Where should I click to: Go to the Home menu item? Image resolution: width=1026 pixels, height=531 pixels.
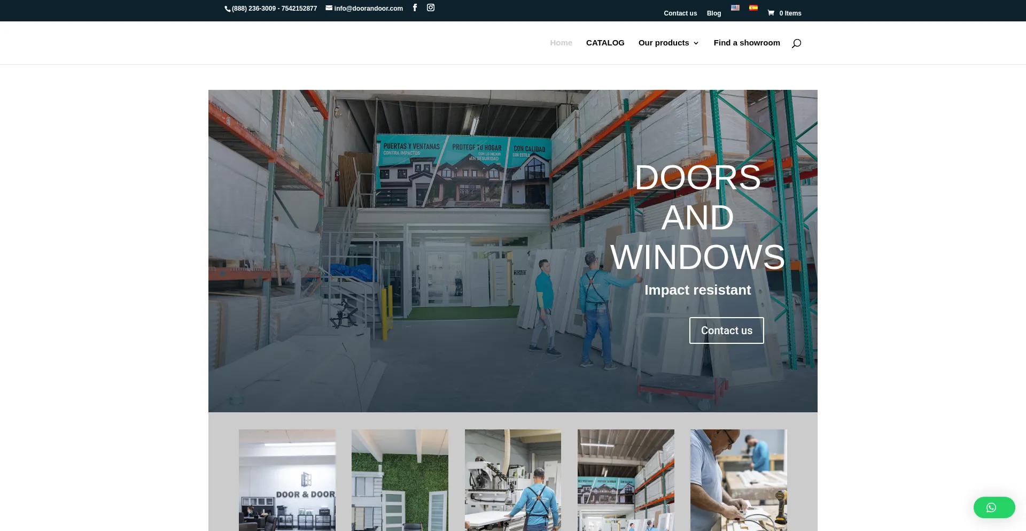point(561,43)
